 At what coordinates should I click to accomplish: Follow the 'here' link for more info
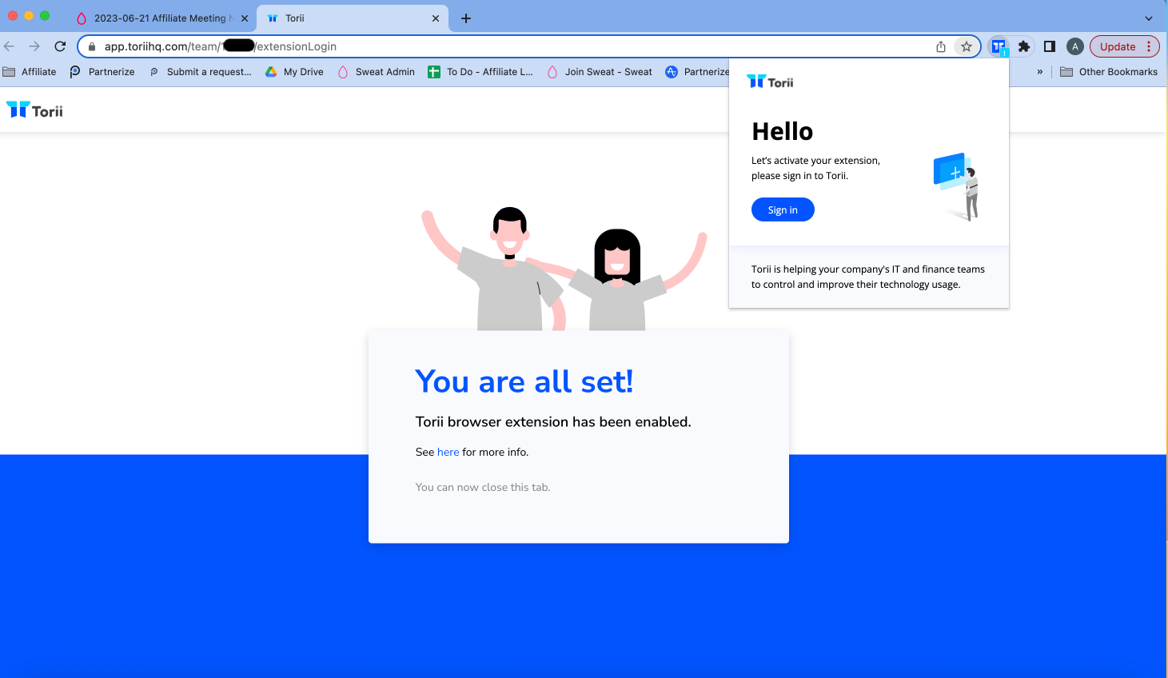point(448,452)
